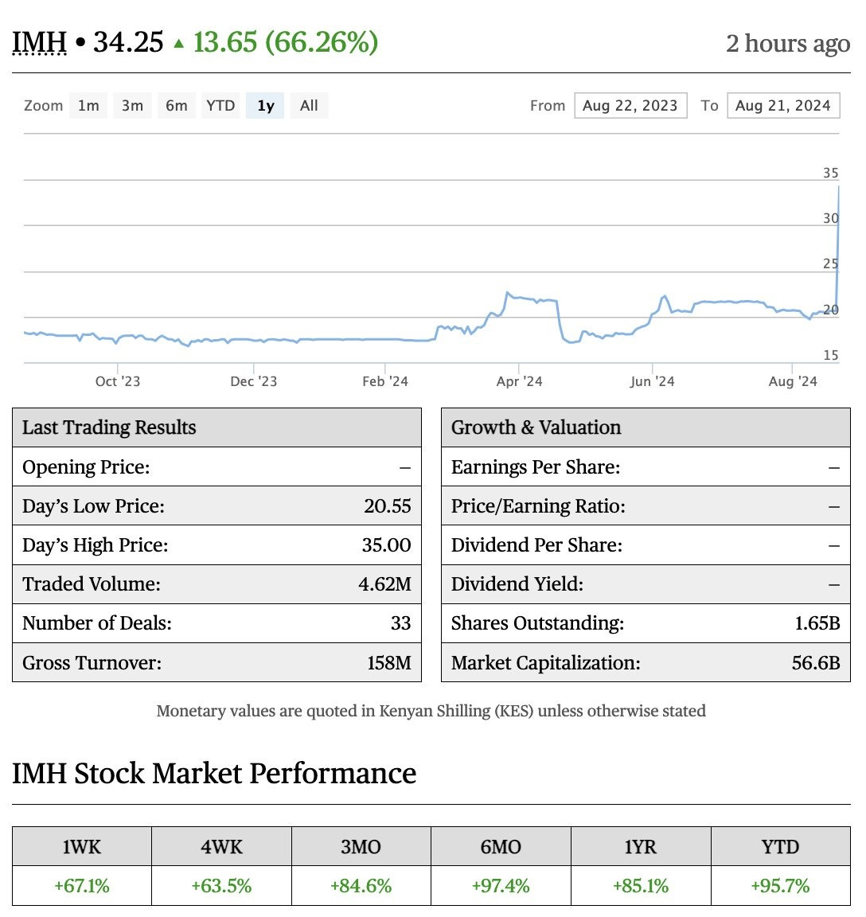Viewport: 866px width, 917px height.
Task: Click the 6MO column header
Action: pos(501,847)
